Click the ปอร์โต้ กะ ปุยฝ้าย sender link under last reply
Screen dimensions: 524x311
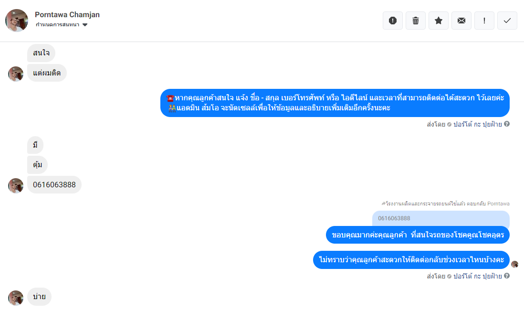[478, 276]
